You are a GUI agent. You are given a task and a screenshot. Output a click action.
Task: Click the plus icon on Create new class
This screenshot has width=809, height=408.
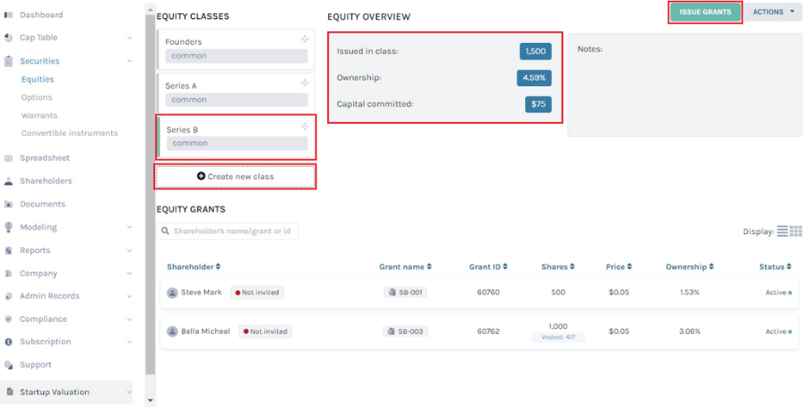[x=201, y=176]
